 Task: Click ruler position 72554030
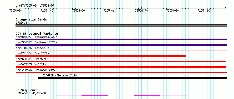(16, 11)
